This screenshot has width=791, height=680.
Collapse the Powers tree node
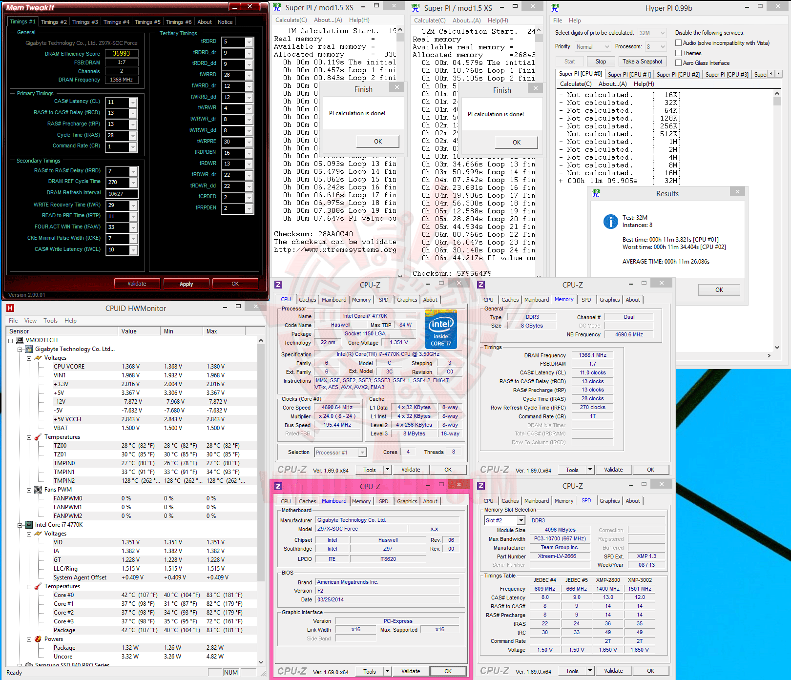tap(29, 639)
